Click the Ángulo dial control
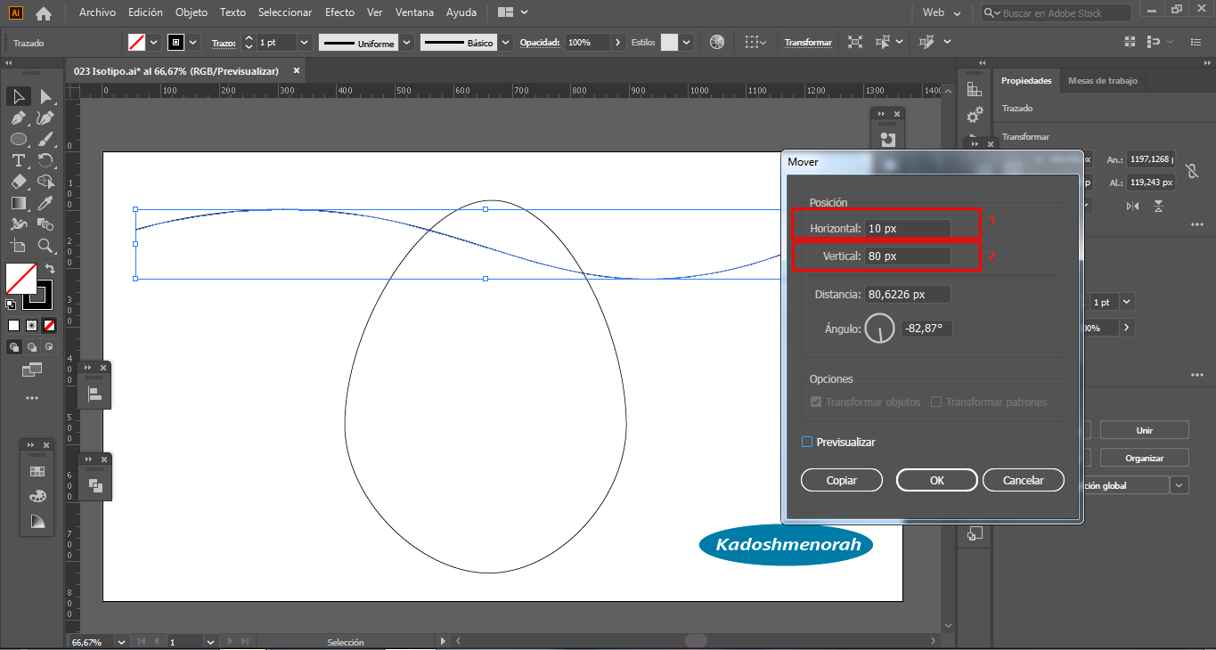 click(x=879, y=329)
